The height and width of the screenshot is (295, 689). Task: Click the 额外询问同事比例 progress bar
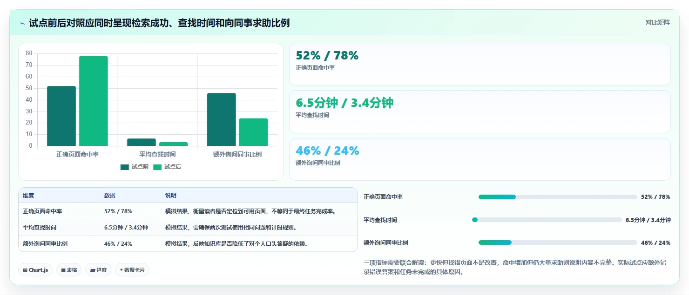click(x=558, y=243)
